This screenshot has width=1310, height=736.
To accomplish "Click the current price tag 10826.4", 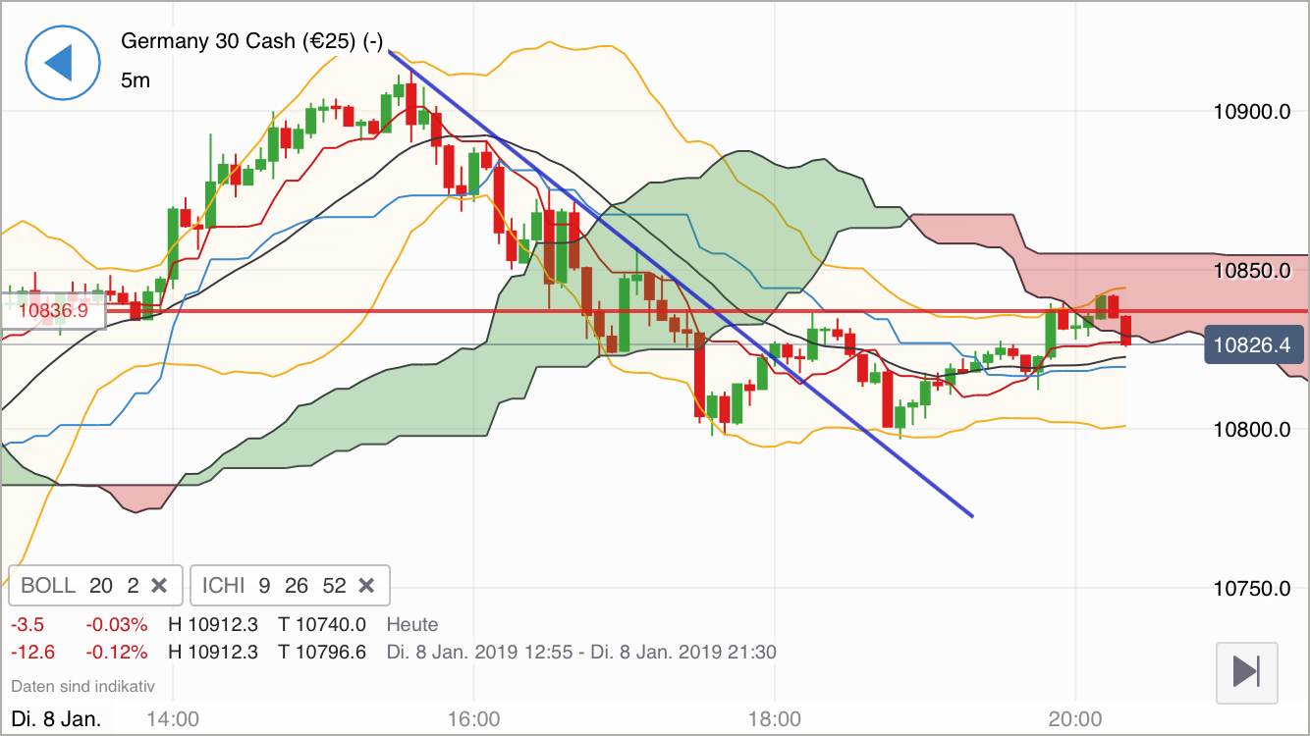I will [1254, 344].
